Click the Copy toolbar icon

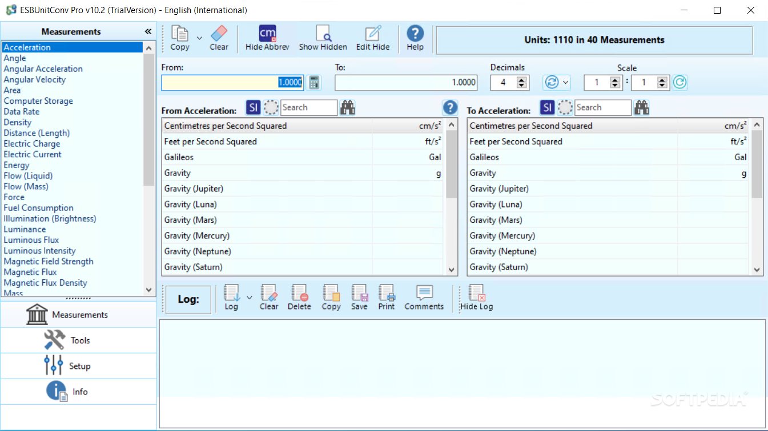click(x=180, y=39)
